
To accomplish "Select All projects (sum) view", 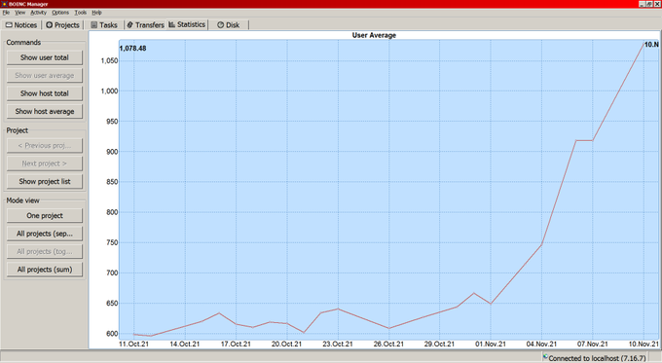I will [x=45, y=270].
